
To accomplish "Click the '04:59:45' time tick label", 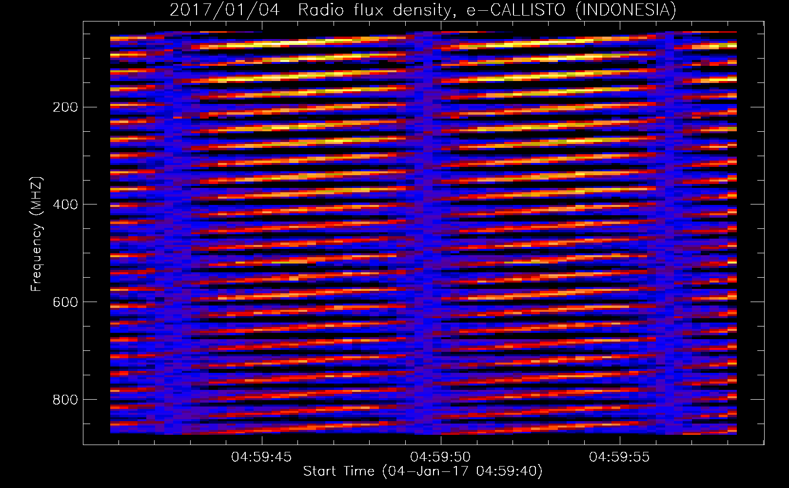I will pos(261,457).
